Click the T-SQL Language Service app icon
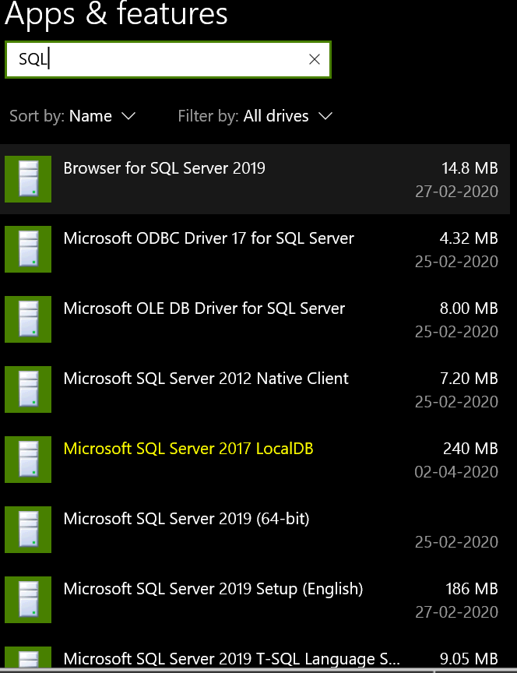 pyautogui.click(x=28, y=659)
